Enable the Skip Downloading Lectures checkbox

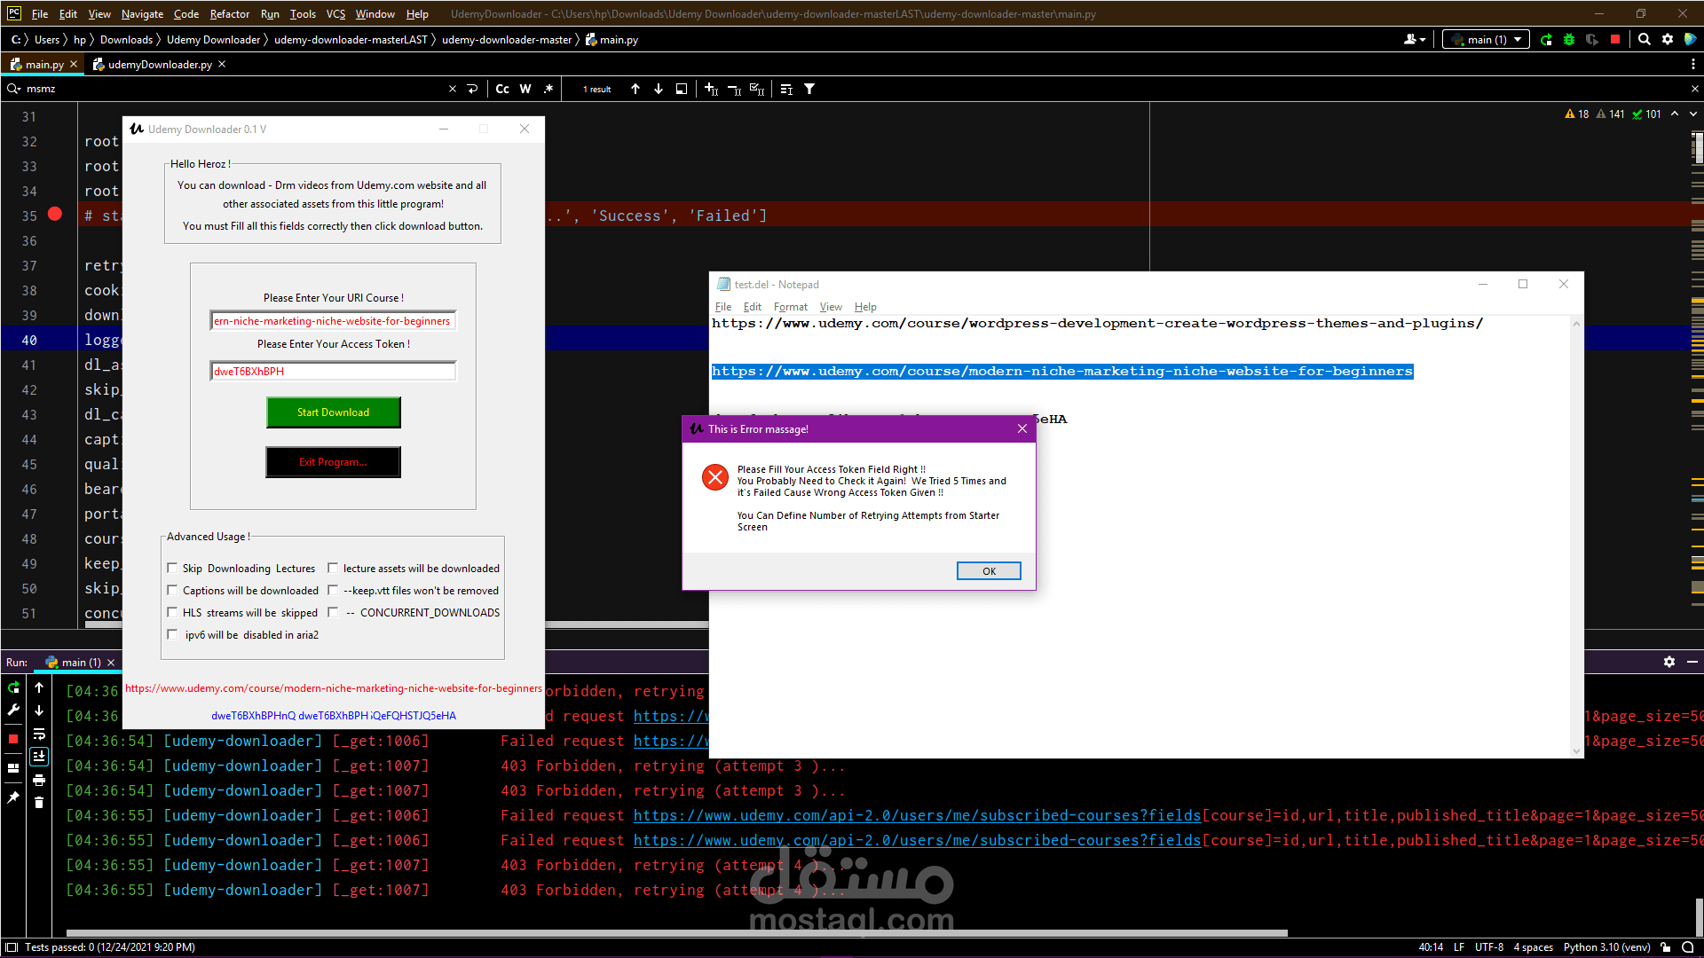tap(173, 569)
